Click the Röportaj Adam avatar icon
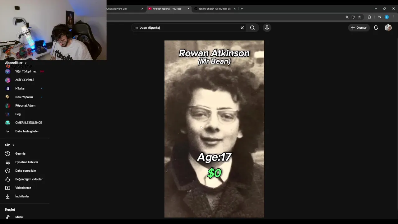The width and height of the screenshot is (398, 224). (8, 106)
